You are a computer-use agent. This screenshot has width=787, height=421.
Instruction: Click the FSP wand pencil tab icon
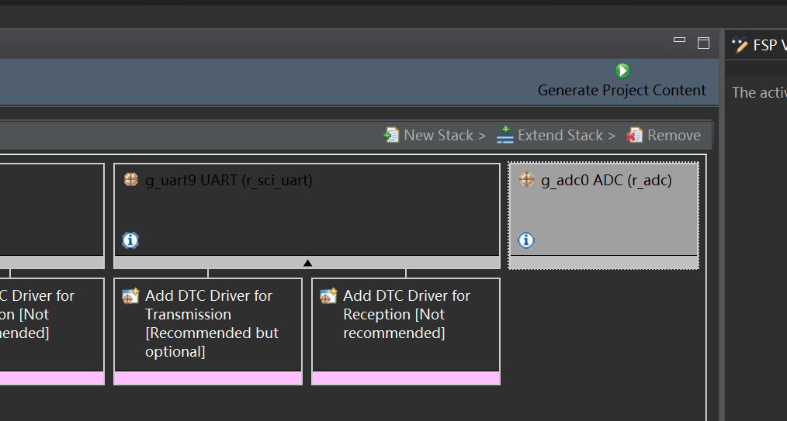click(x=740, y=45)
